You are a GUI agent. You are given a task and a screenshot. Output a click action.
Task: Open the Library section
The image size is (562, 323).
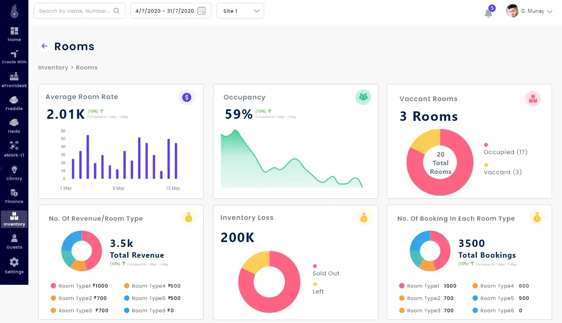[14, 173]
